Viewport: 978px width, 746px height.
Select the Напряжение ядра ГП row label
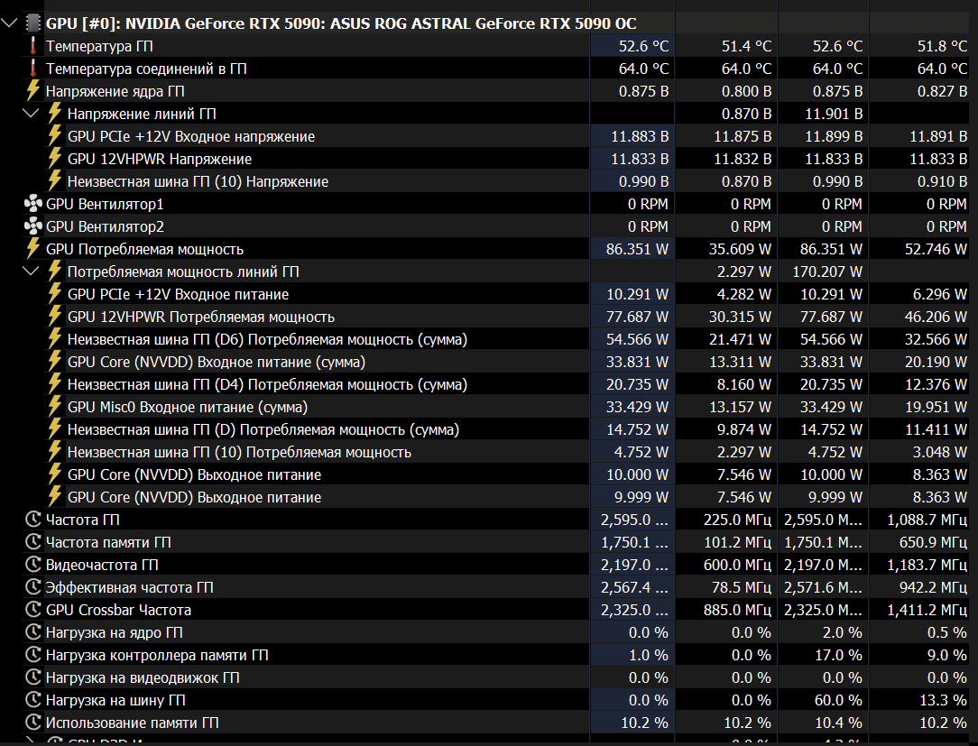pyautogui.click(x=115, y=91)
